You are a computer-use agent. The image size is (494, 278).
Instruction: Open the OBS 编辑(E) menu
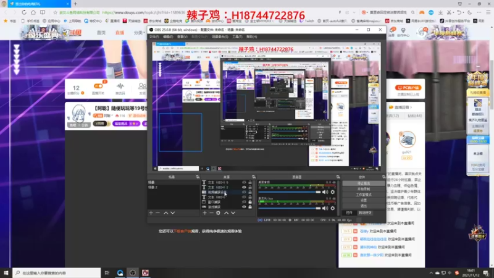coord(168,37)
